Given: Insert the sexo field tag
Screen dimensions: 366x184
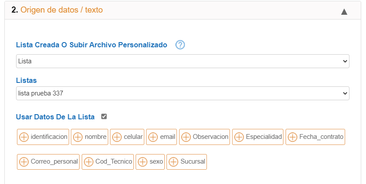Looking at the screenshot, I should click(150, 161).
